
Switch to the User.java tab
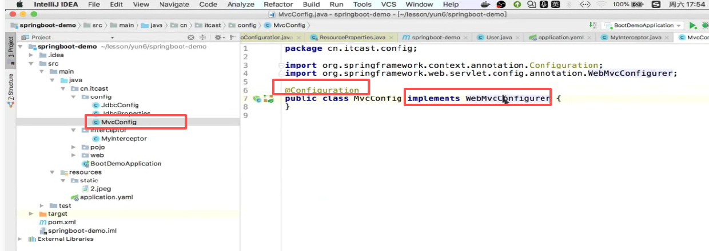tap(499, 38)
